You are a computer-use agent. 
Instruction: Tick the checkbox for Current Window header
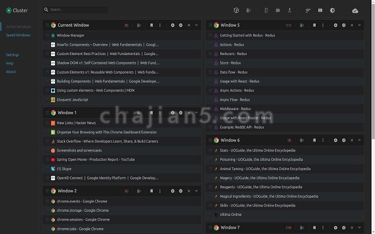(x=47, y=25)
